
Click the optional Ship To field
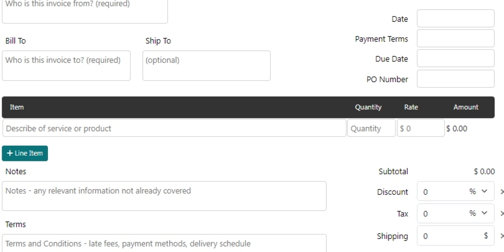(x=206, y=66)
